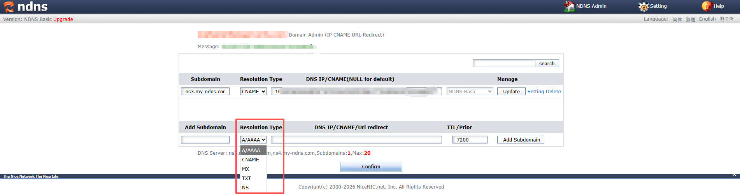Image resolution: width=740 pixels, height=194 pixels.
Task: Expand the NDNS Basic dropdown
Action: [470, 91]
